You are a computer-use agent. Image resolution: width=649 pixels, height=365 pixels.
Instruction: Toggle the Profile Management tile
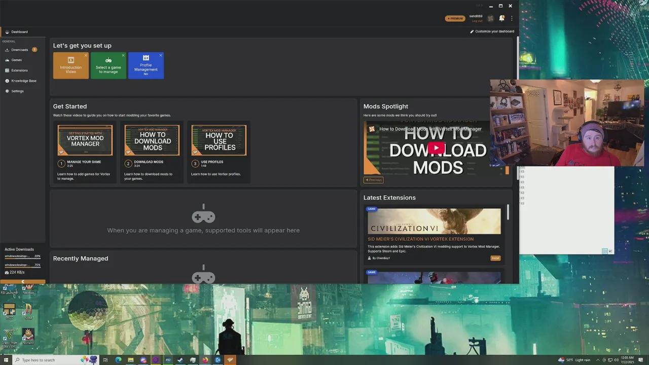click(x=146, y=66)
